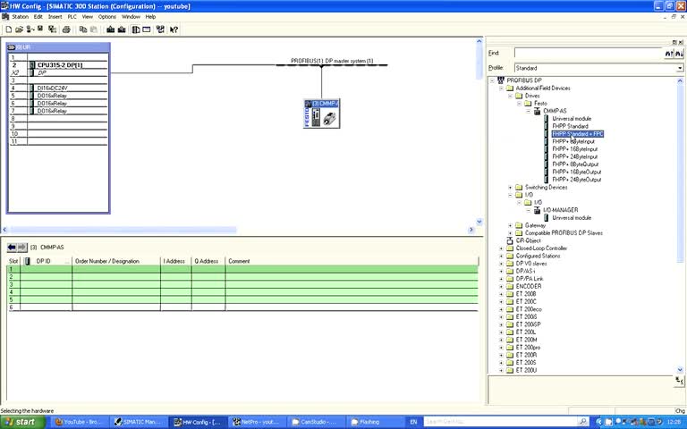The width and height of the screenshot is (687, 429).
Task: Click the Save diskette toolbar icon
Action: (40, 29)
